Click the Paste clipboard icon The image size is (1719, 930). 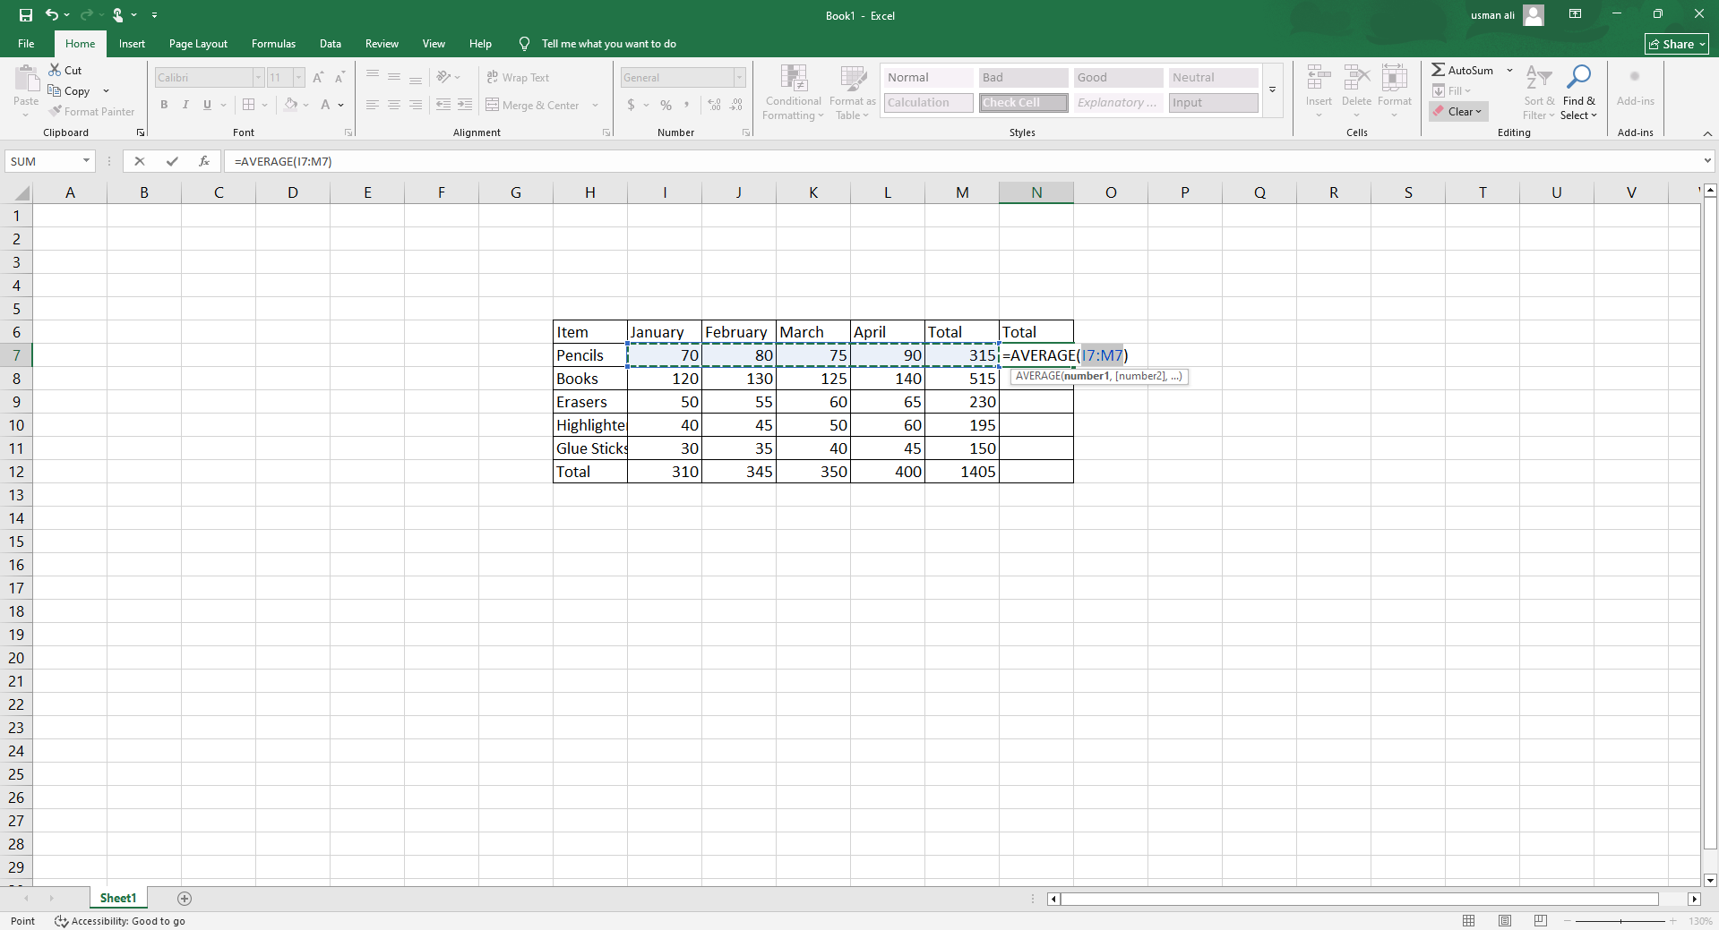tap(27, 79)
